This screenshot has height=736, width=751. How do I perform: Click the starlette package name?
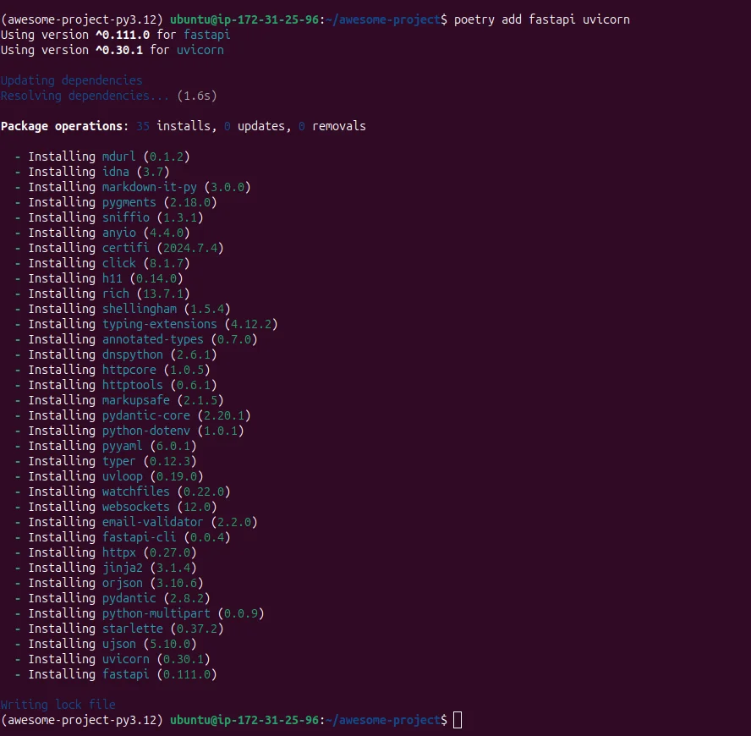click(x=133, y=629)
